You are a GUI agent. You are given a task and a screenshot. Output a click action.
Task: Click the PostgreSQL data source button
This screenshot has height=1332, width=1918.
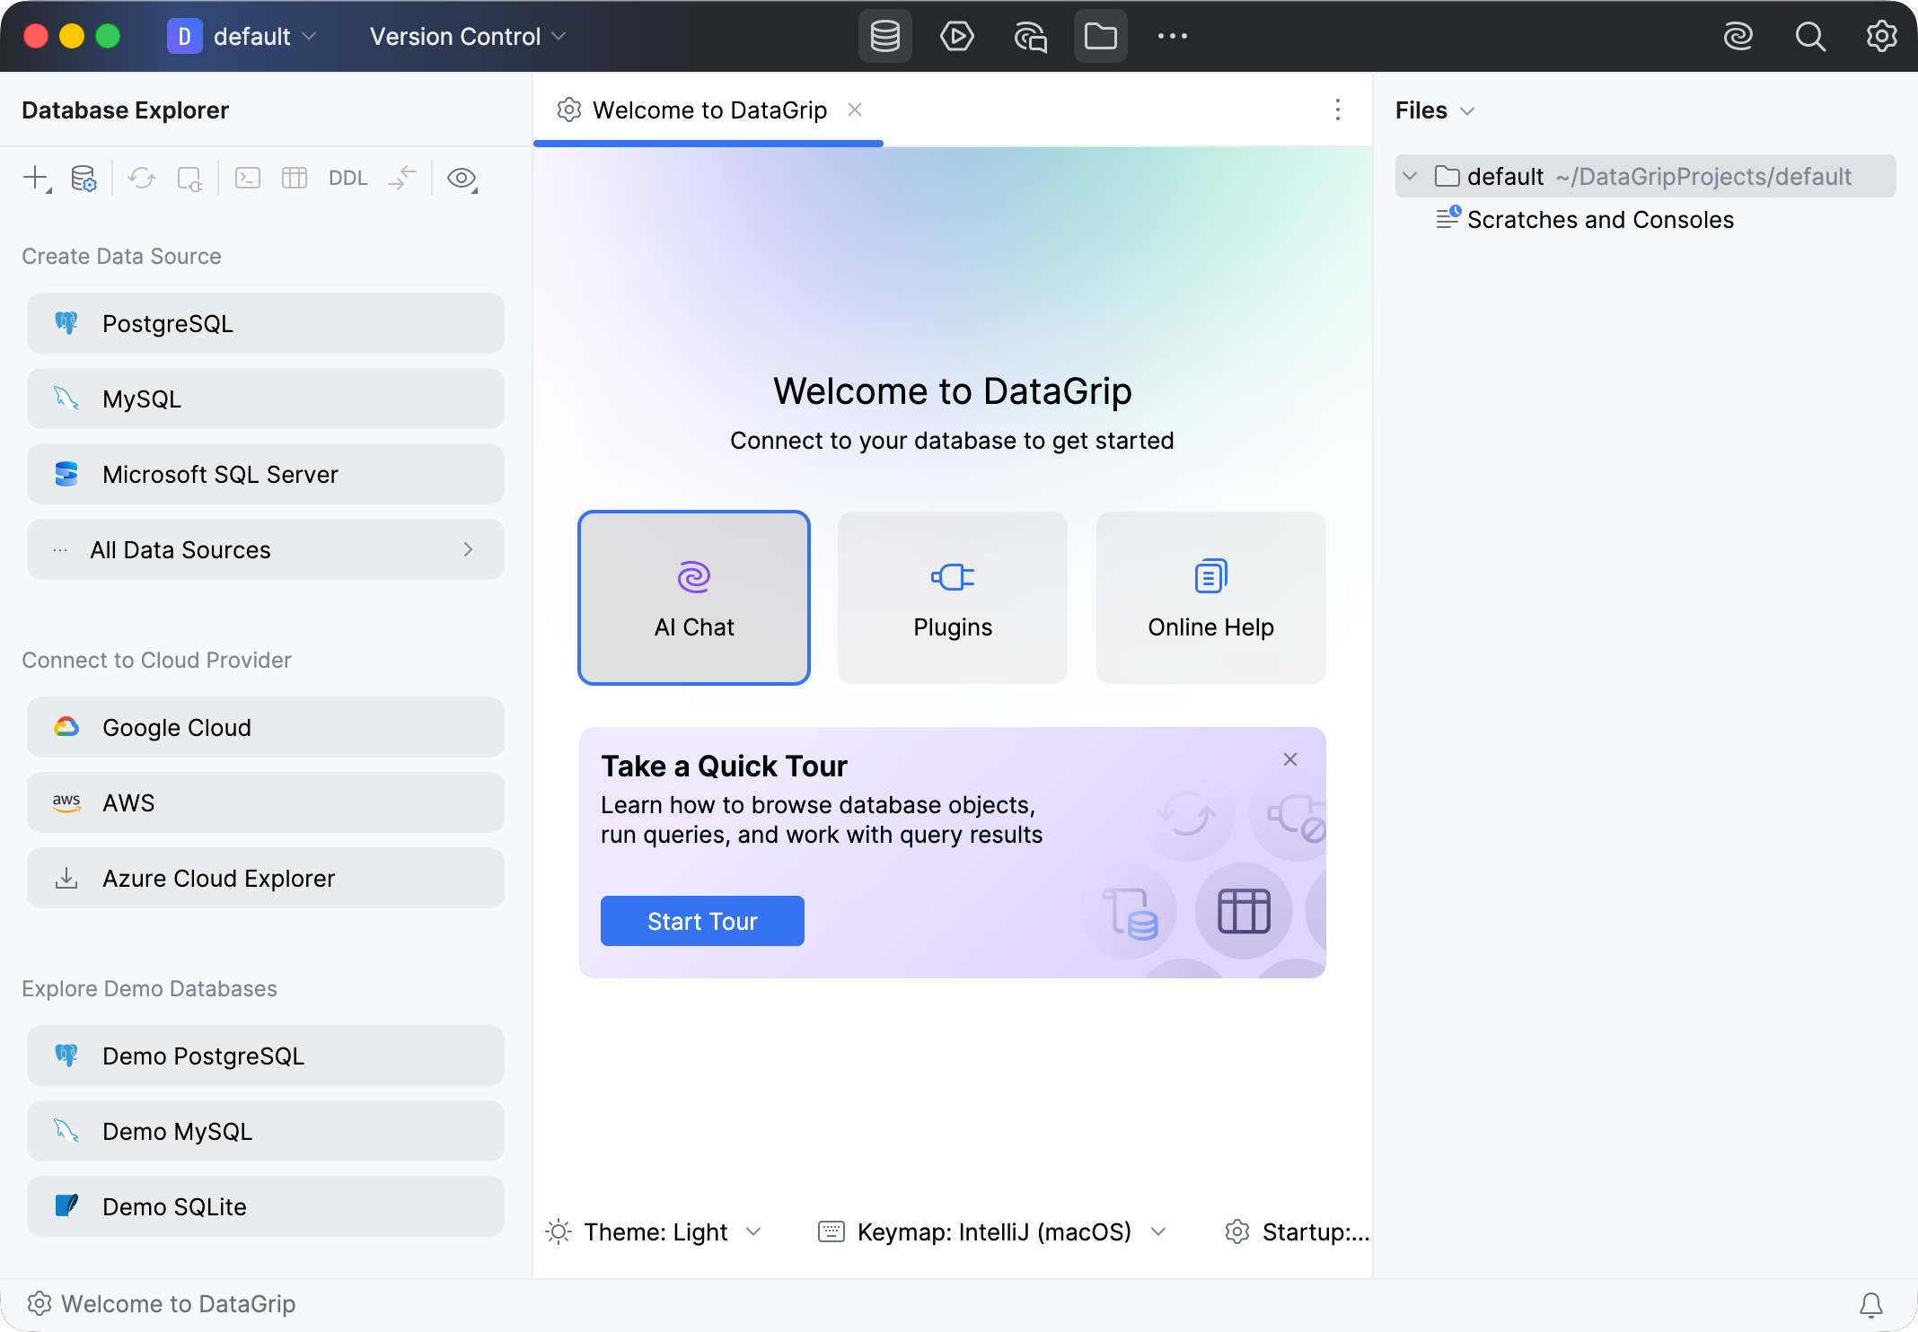266,323
